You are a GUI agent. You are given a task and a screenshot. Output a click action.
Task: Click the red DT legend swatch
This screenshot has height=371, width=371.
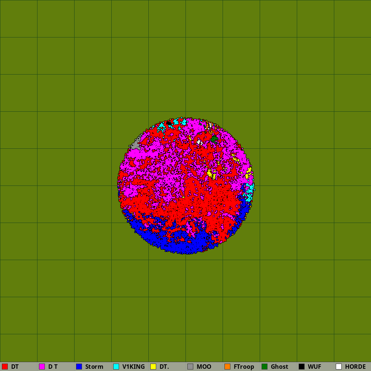tap(5, 367)
